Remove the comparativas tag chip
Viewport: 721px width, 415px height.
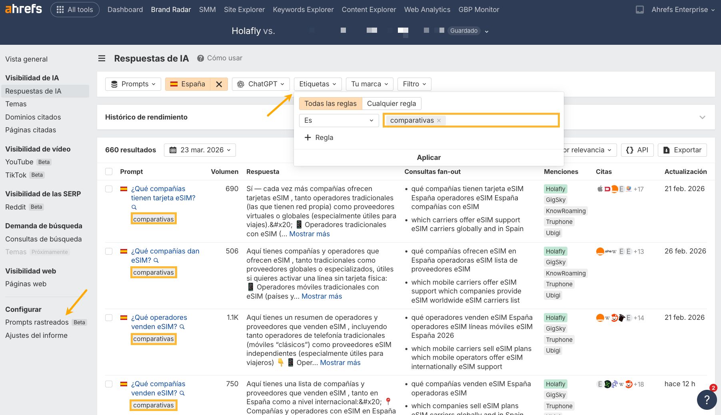point(439,120)
